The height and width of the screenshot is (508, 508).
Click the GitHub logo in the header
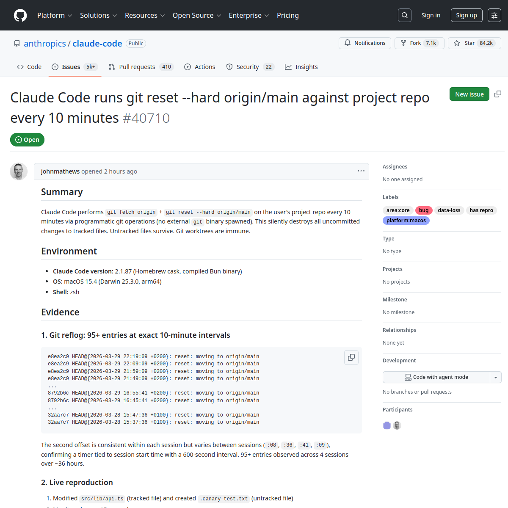[x=20, y=15]
